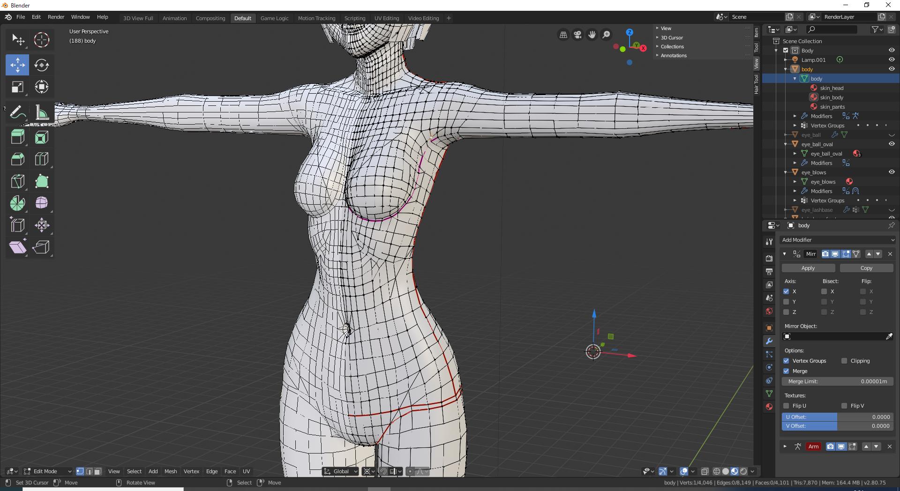Select the Annotate pencil tool
The image size is (900, 491).
pos(18,112)
